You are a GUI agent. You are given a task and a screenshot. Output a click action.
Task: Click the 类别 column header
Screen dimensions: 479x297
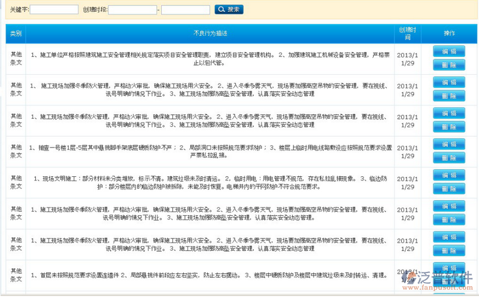tap(16, 33)
